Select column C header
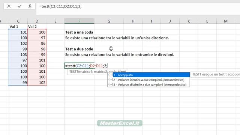Image resolution: width=240 pixels, height=135 pixels. 18,21
